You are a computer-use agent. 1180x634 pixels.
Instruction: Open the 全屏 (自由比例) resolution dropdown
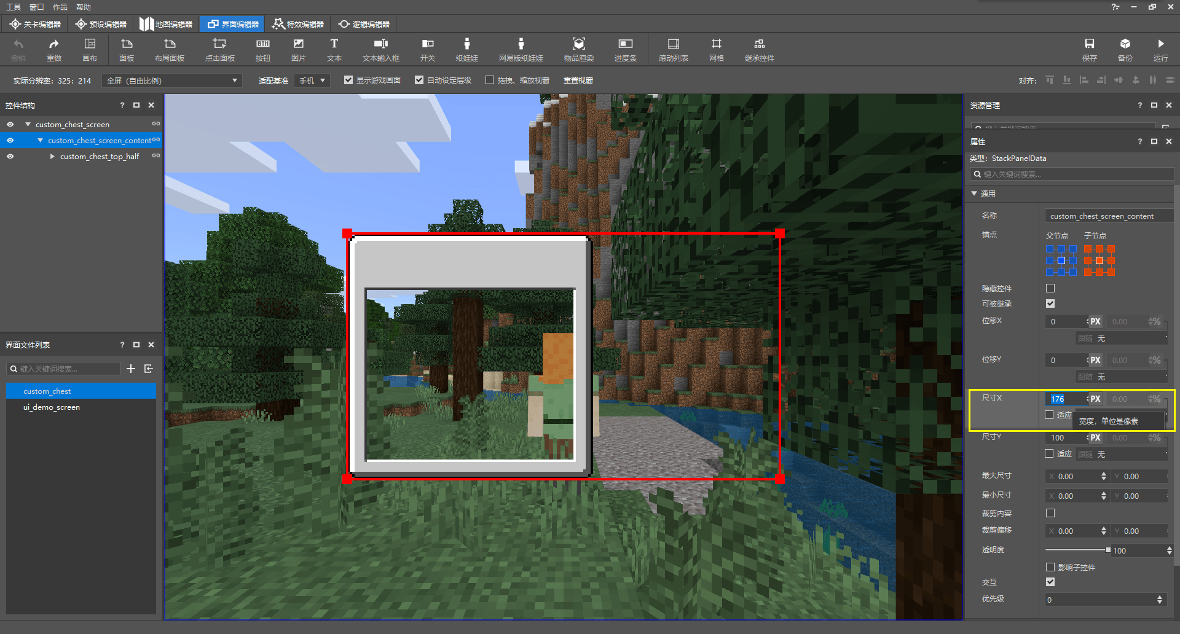pos(172,80)
